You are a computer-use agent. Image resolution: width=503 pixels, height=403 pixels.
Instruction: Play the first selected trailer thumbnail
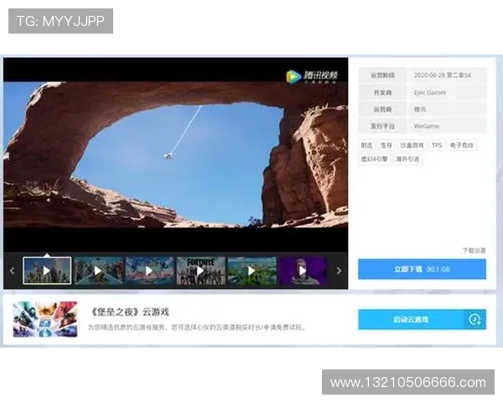[47, 270]
